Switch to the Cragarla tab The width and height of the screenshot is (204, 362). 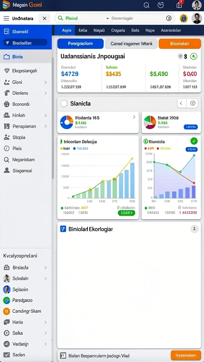118,30
